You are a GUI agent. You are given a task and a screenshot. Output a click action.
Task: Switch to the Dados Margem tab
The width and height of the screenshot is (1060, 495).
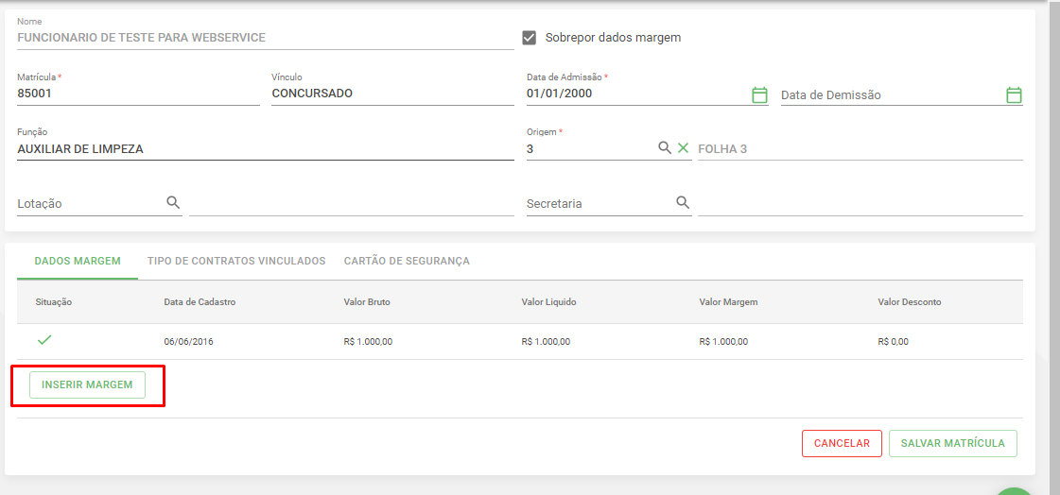point(78,261)
